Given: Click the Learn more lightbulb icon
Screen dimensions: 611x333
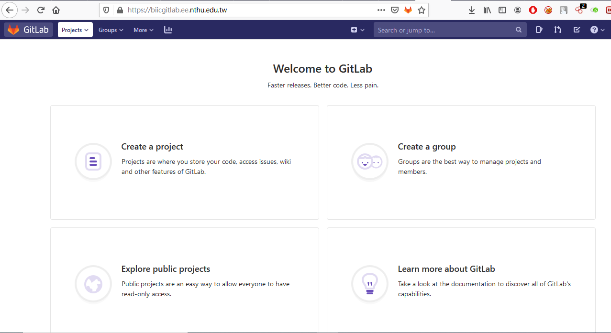Looking at the screenshot, I should point(370,284).
